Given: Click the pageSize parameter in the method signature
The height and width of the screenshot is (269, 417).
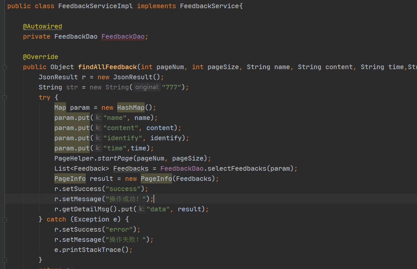Looking at the screenshot, I should pyautogui.click(x=223, y=67).
